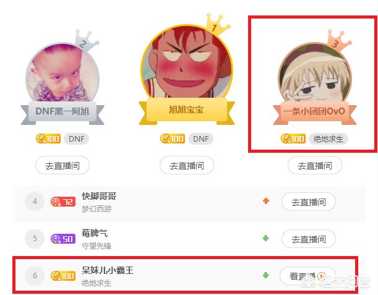The image size is (378, 295).
Task: Click the level 100 badge under DNF黑一阿旭
Action: point(48,139)
